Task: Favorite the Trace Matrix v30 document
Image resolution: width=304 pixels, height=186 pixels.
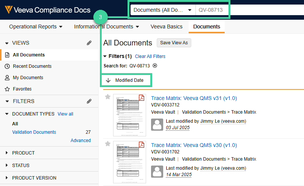Action: click(108, 144)
